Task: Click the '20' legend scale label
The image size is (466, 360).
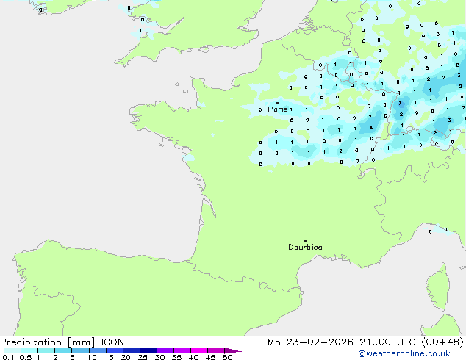Action: (x=126, y=357)
